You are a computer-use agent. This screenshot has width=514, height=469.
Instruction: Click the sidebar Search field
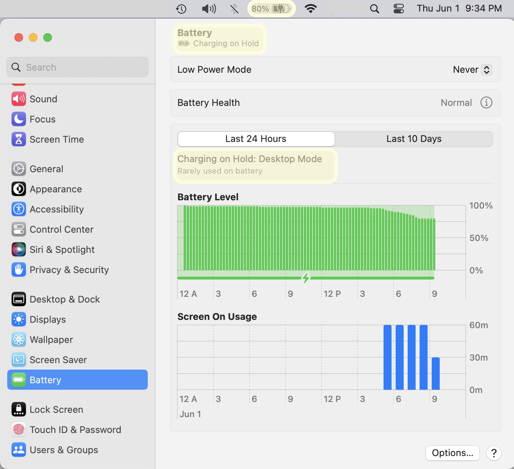[77, 67]
